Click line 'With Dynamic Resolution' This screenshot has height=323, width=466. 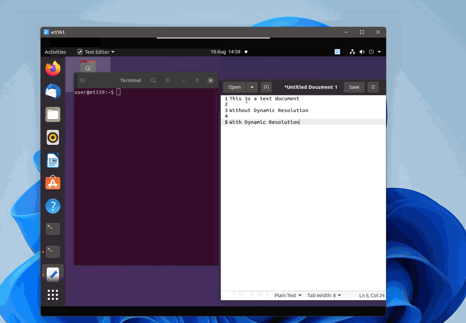(264, 123)
